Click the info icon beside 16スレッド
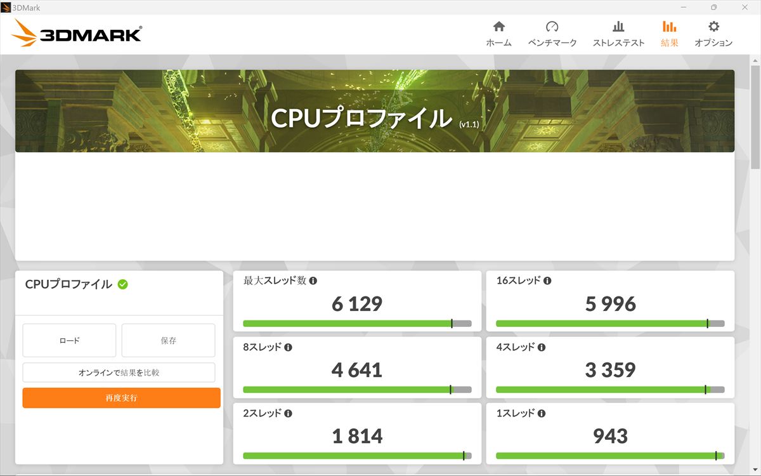This screenshot has height=476, width=761. click(x=547, y=281)
